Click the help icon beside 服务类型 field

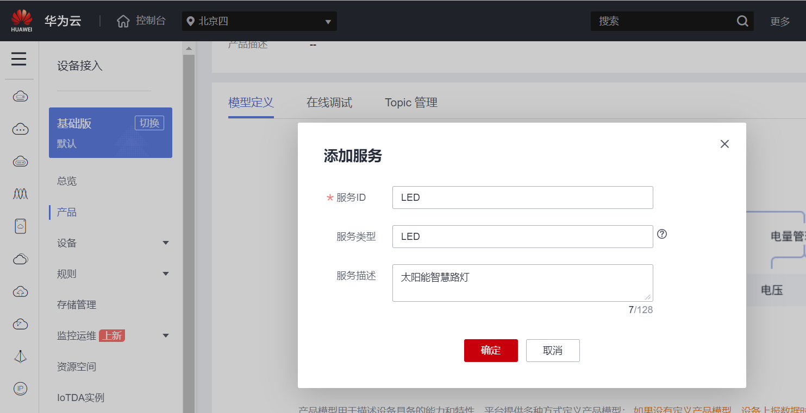(661, 234)
